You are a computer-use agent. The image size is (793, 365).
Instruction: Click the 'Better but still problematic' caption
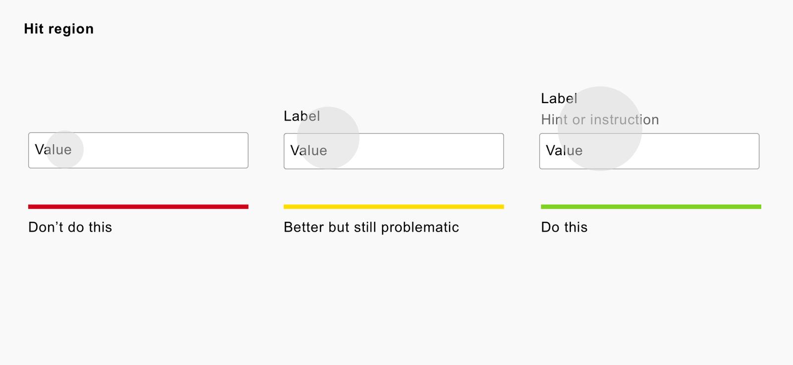[371, 227]
